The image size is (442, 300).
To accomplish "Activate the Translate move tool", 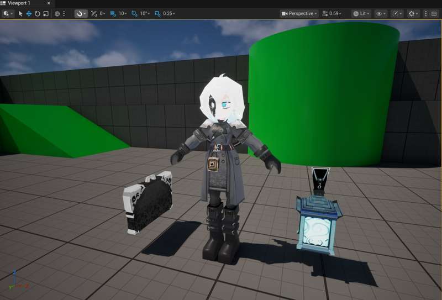I will pyautogui.click(x=29, y=13).
